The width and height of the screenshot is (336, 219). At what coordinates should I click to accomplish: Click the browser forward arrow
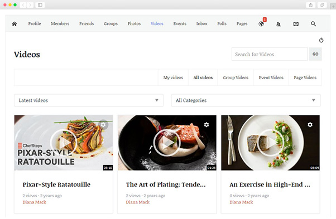(x=30, y=4)
